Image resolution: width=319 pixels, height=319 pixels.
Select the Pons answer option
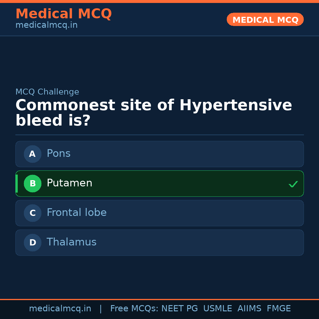coord(159,154)
